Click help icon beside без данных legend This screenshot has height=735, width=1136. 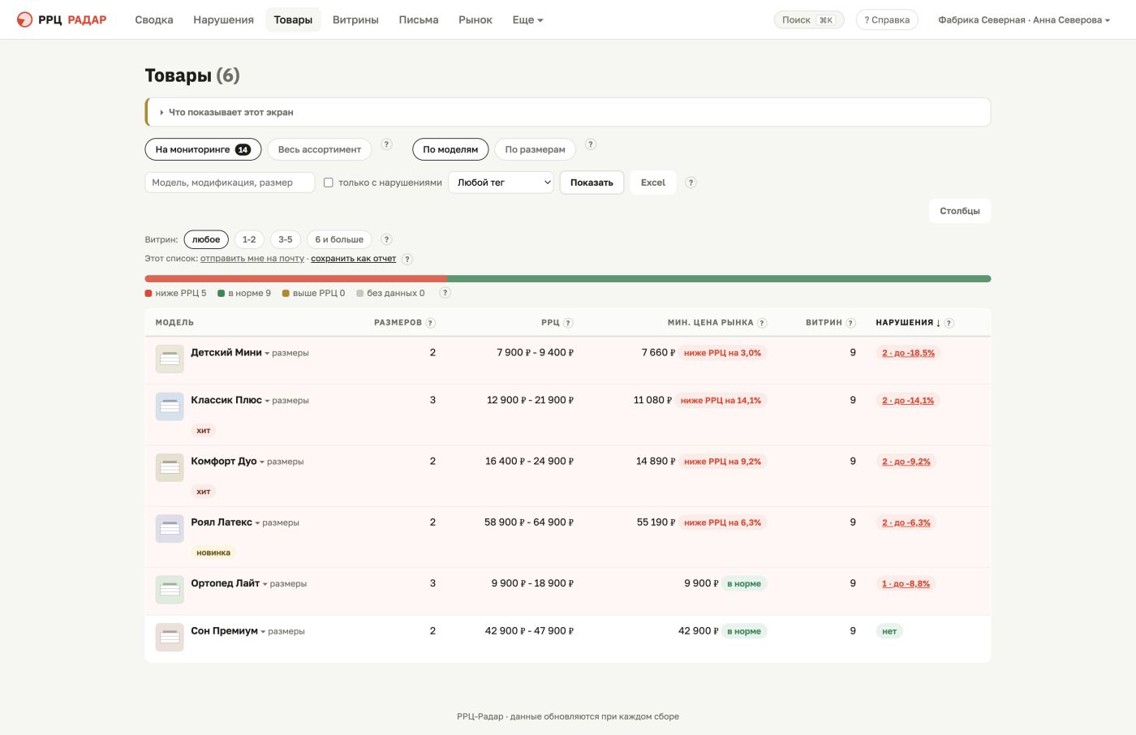point(445,293)
